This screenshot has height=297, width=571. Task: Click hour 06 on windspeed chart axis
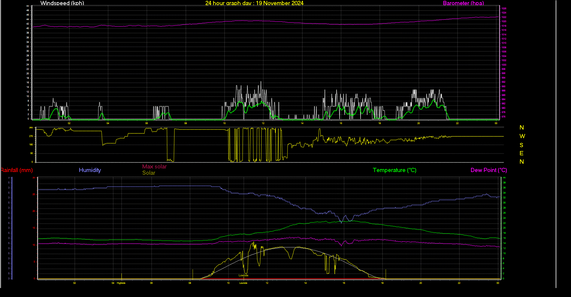(147, 123)
